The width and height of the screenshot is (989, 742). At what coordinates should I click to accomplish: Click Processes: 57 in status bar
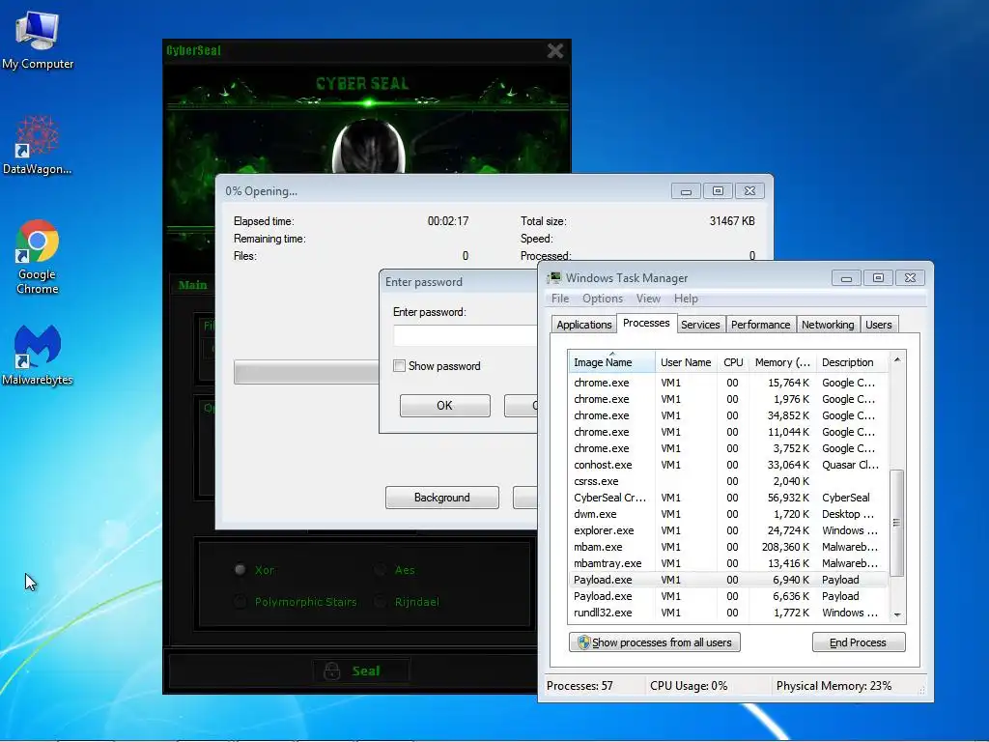click(x=579, y=686)
